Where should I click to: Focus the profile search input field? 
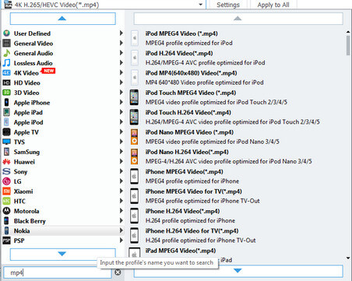[58, 272]
